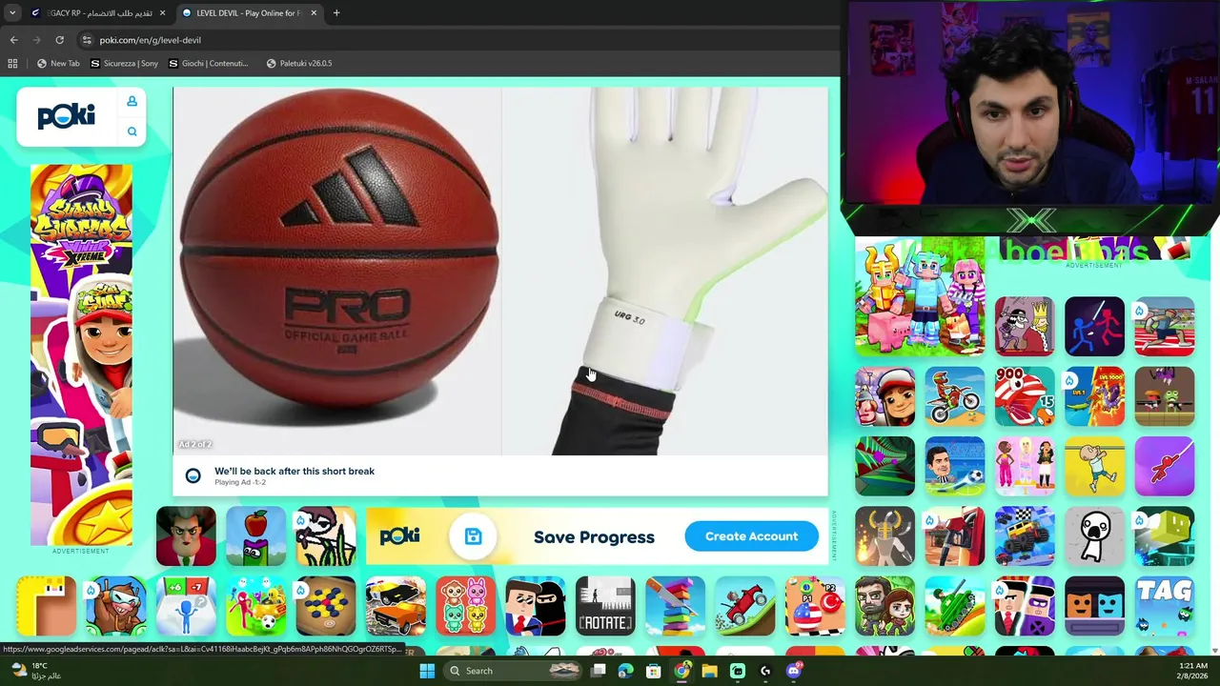Click the save disk icon in Poki banner
The height and width of the screenshot is (686, 1220).
pos(473,536)
